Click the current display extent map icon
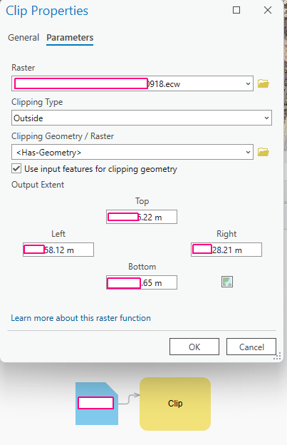 227,282
